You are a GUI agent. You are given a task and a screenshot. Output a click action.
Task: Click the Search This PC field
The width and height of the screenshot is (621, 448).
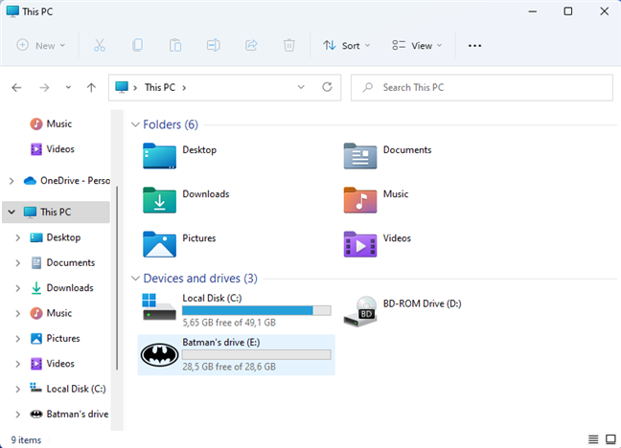click(x=482, y=87)
